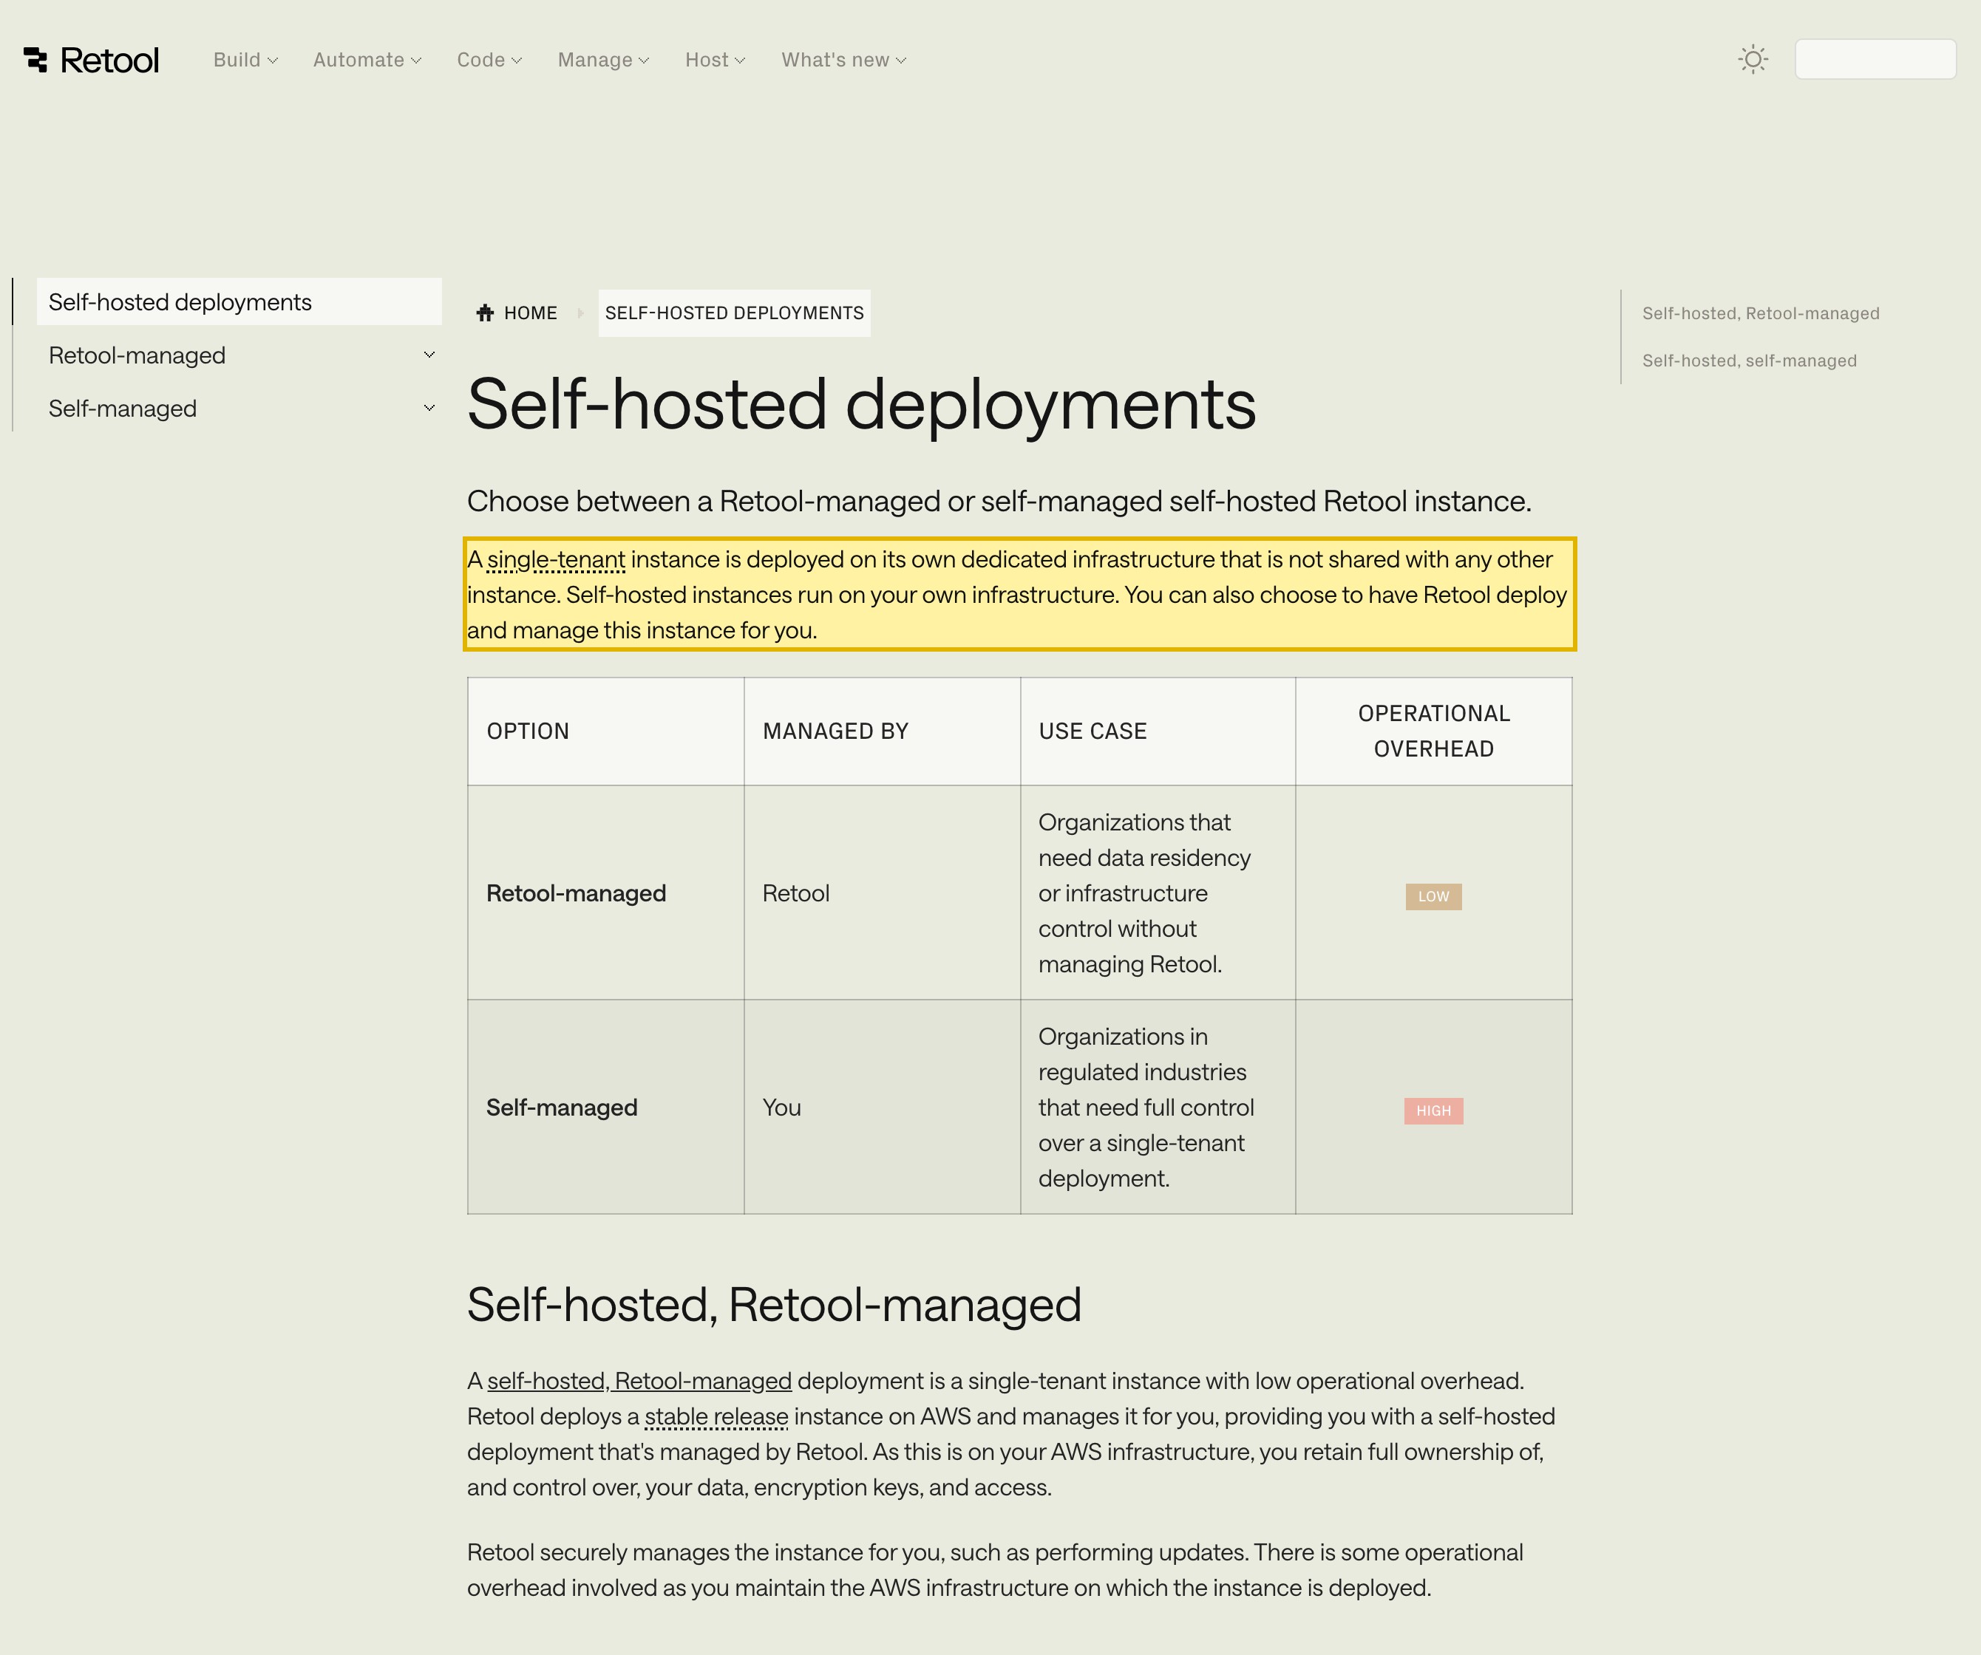
Task: Click the search input field
Action: point(1875,59)
